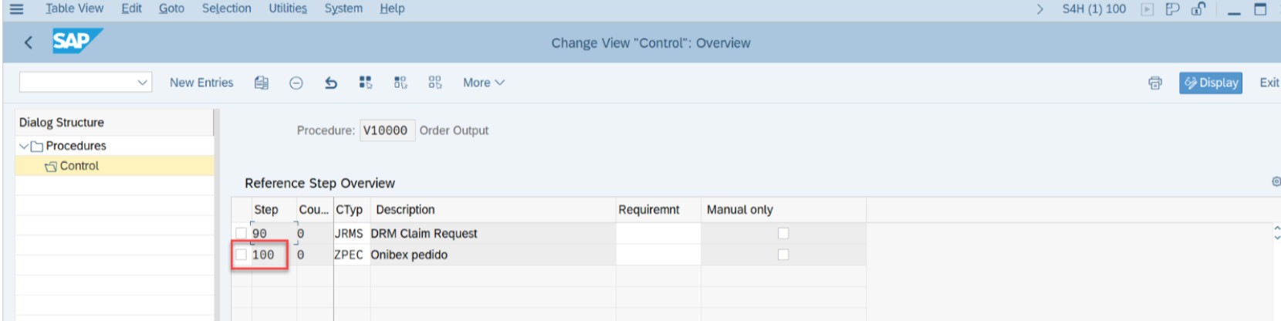Collapse the Procedures tree node

pos(24,146)
